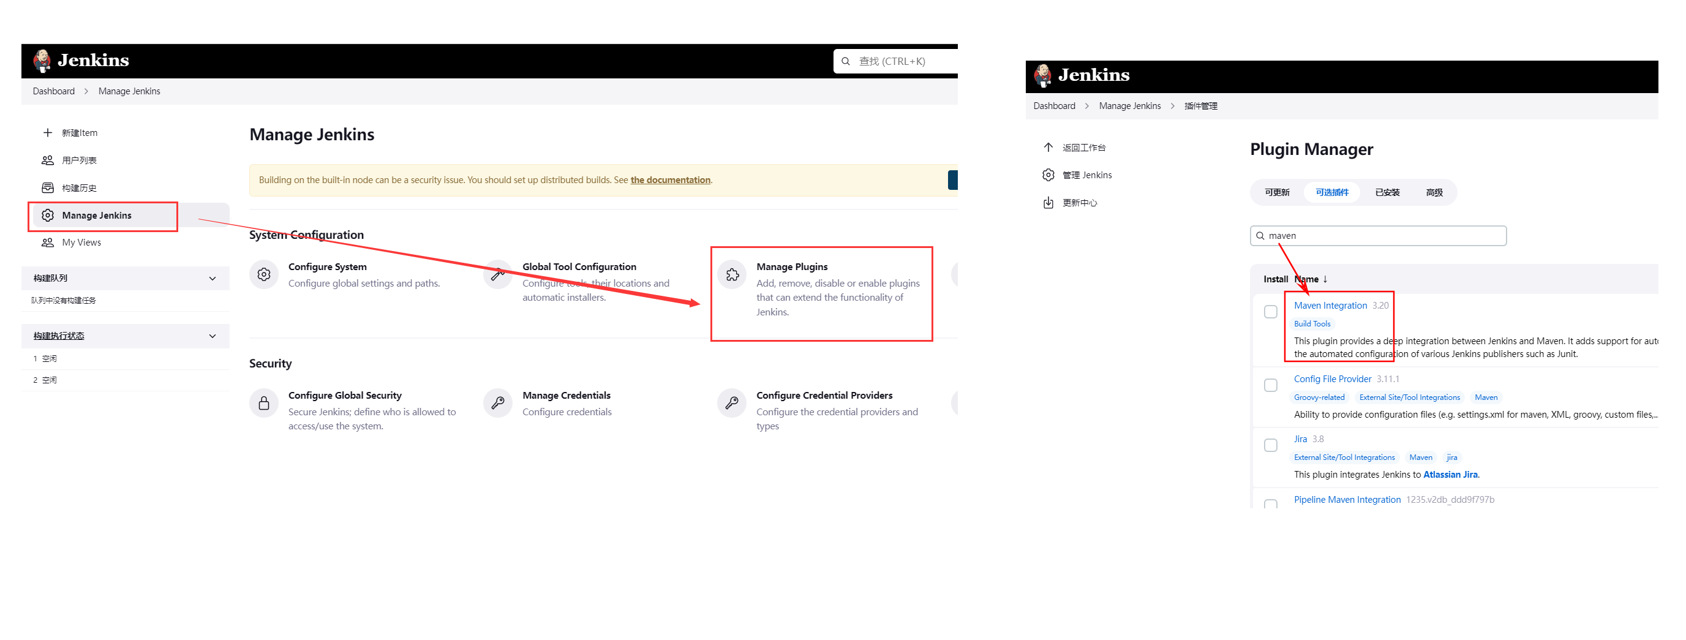This screenshot has width=1686, height=640.
Task: Click the gear icon beside Manage Jenkins sidebar
Action: pyautogui.click(x=48, y=216)
